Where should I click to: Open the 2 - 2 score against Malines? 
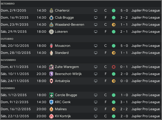(124, 109)
